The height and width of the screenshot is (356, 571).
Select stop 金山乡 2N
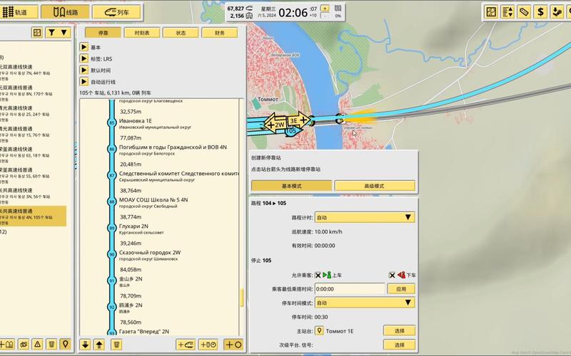tap(131, 279)
